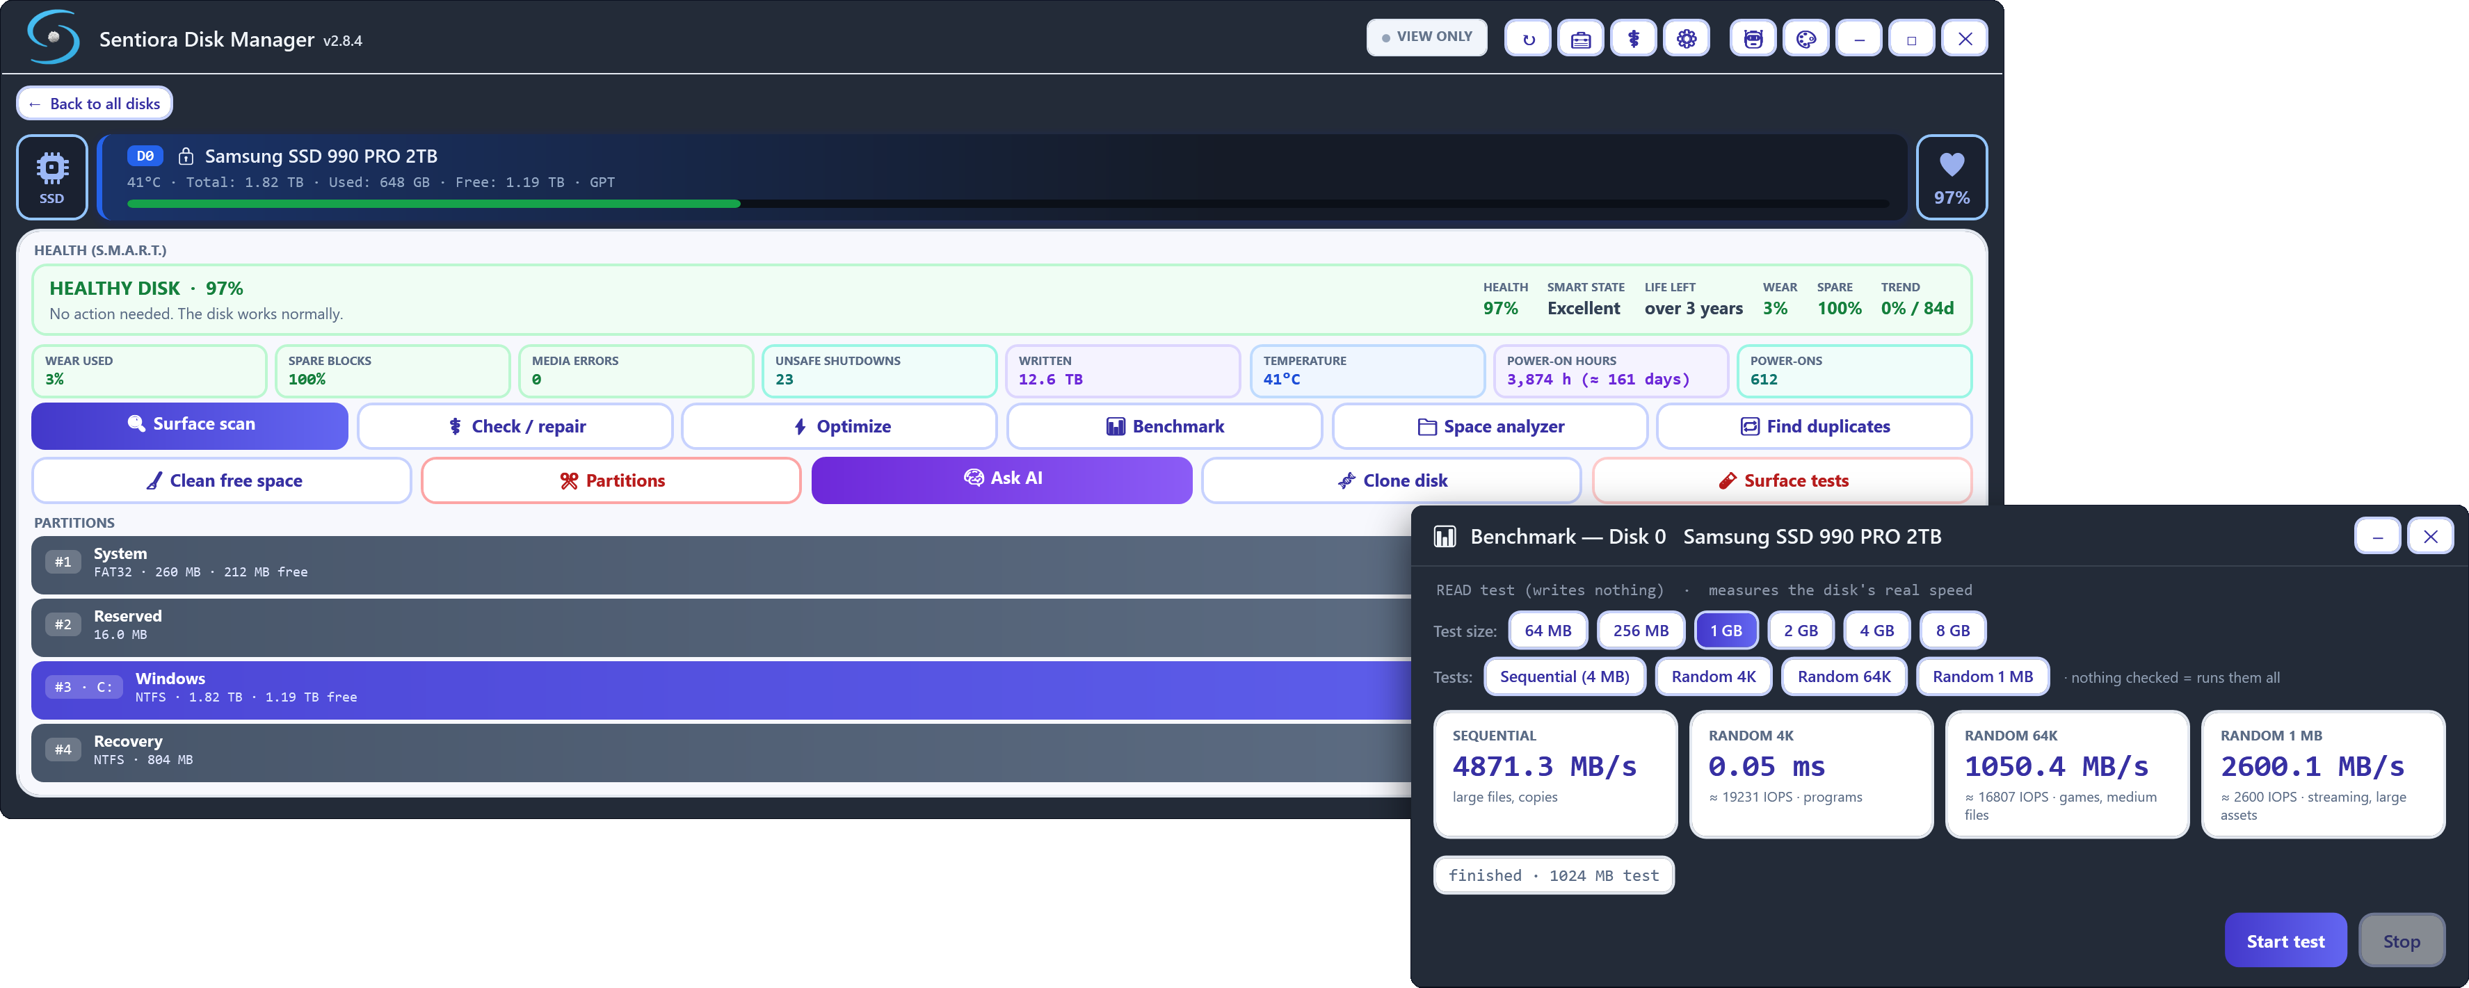Click Clean free space
Image resolution: width=2469 pixels, height=988 pixels.
[221, 480]
